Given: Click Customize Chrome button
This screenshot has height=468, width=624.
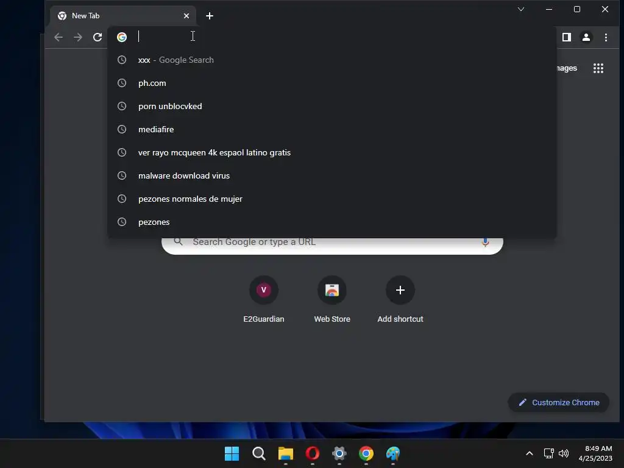Looking at the screenshot, I should click(559, 402).
